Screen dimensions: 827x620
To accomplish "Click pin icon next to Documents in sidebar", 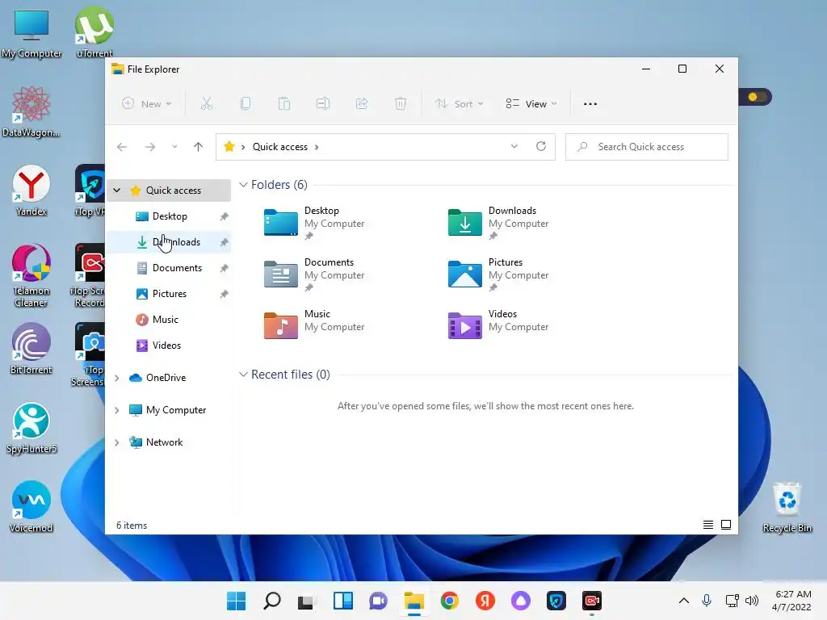I will click(x=225, y=268).
